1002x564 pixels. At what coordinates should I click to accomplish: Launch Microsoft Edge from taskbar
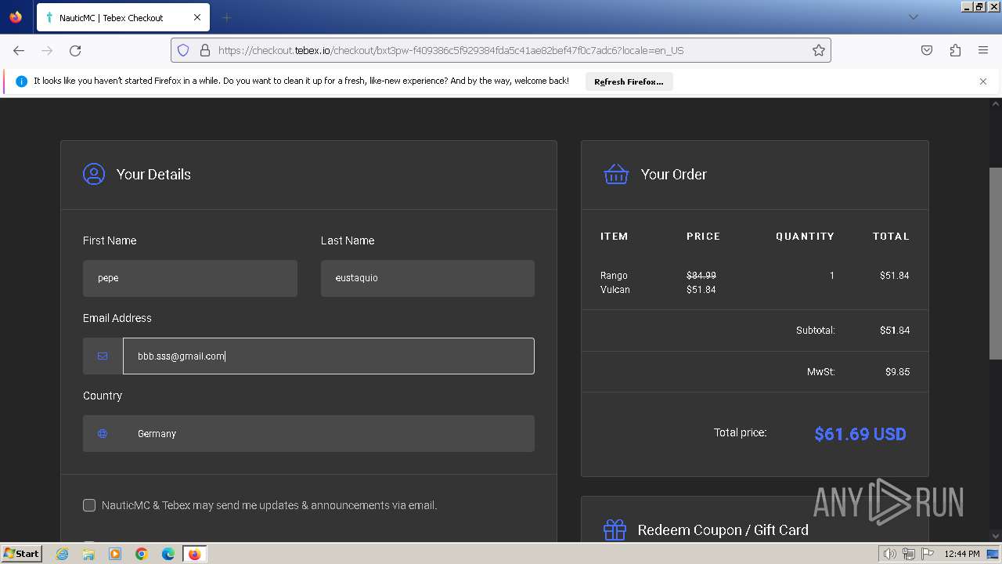[168, 554]
